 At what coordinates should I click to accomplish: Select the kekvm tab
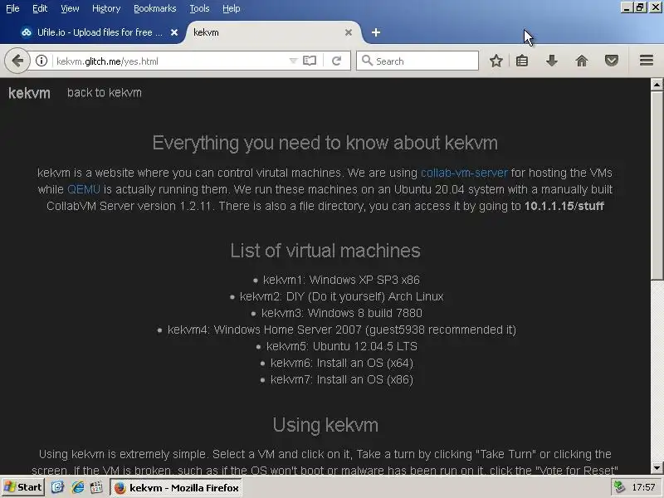[x=271, y=32]
